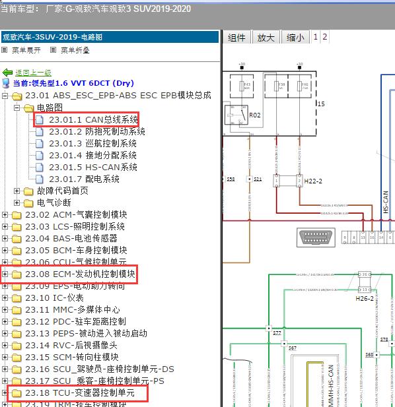
Task: Click page icon beside 23.01.3 巡航控制系统
Action: [x=39, y=144]
